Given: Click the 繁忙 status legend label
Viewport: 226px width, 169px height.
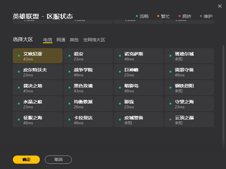Looking at the screenshot, I should pos(165,16).
